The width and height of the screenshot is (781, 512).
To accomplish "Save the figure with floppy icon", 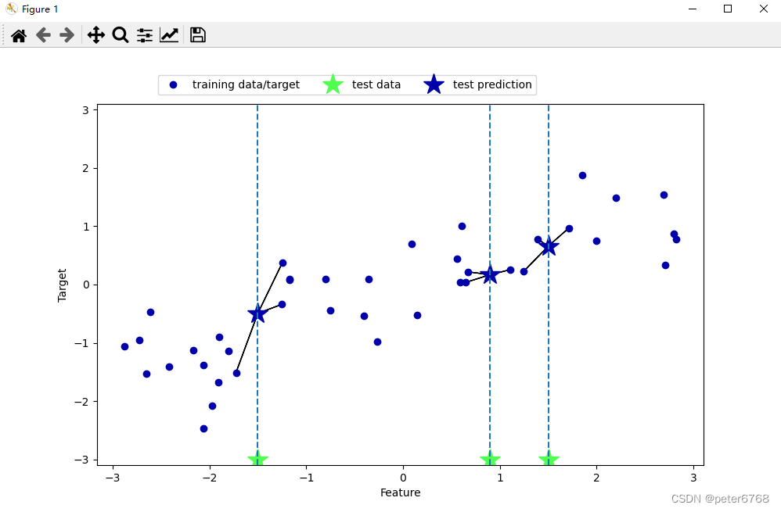I will (x=198, y=35).
